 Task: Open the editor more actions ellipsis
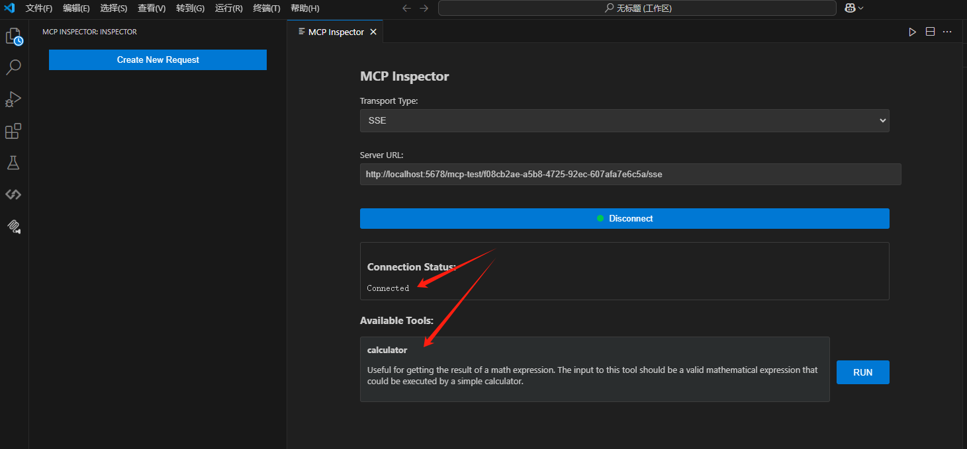[947, 32]
